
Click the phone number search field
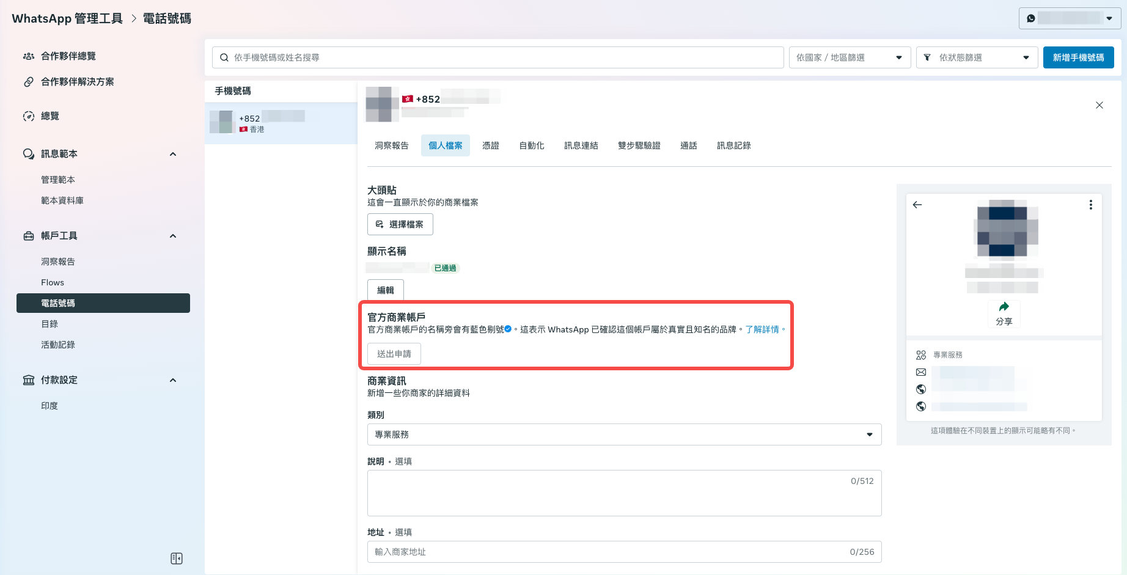point(498,57)
